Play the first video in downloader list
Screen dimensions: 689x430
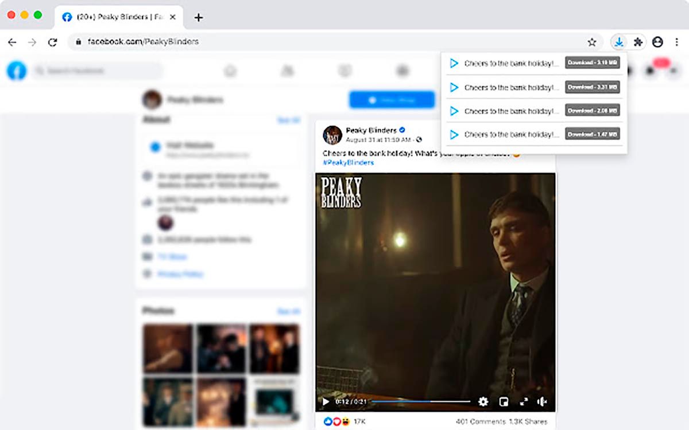click(x=454, y=63)
